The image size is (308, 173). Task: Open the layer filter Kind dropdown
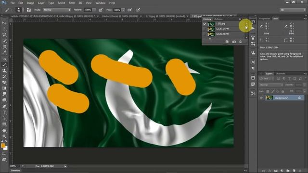click(x=267, y=78)
